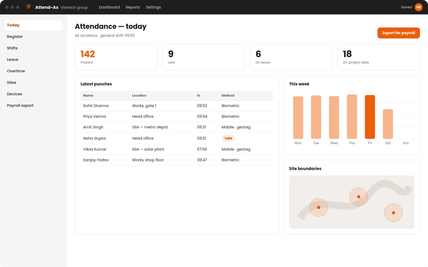The height and width of the screenshot is (267, 428).
Task: Click the Method column header
Action: pos(228,96)
